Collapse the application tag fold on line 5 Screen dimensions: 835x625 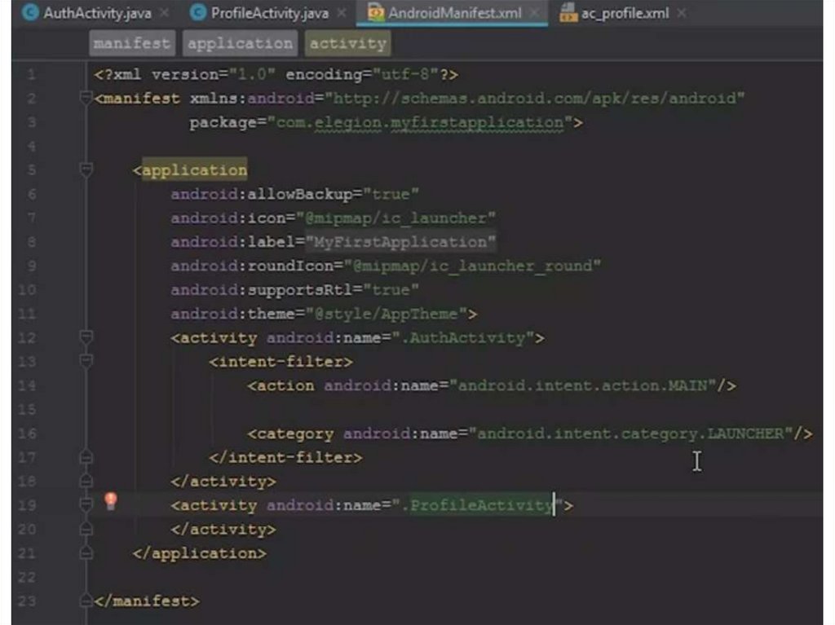(86, 170)
